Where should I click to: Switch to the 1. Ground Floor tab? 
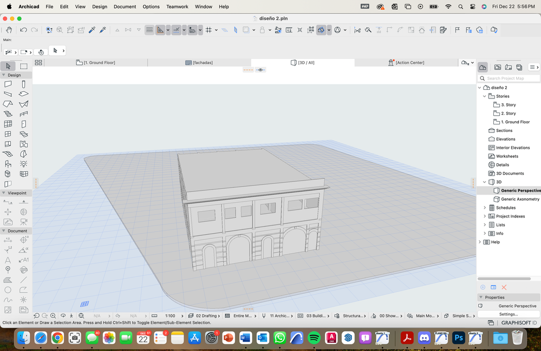pyautogui.click(x=95, y=63)
